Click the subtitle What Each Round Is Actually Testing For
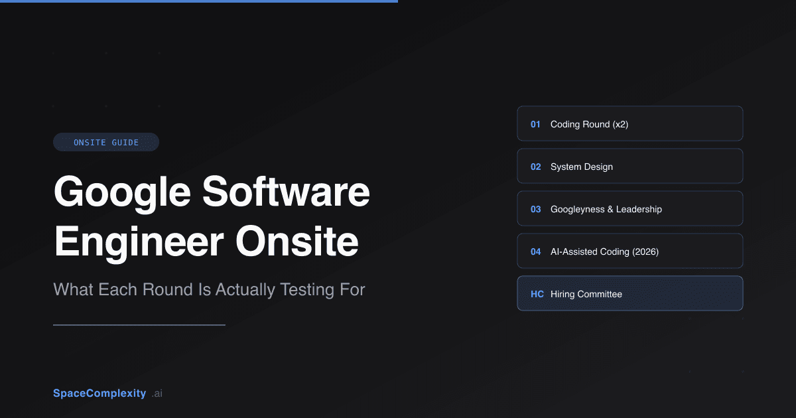796x418 pixels. click(209, 290)
